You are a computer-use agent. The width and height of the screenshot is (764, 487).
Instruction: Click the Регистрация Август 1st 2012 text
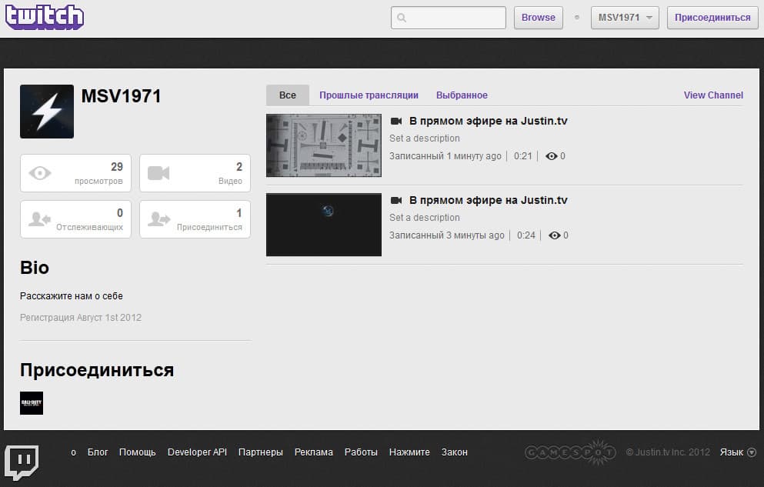coord(81,318)
